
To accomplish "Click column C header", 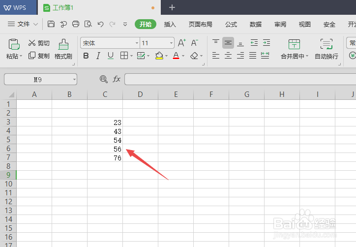I will pos(105,94).
